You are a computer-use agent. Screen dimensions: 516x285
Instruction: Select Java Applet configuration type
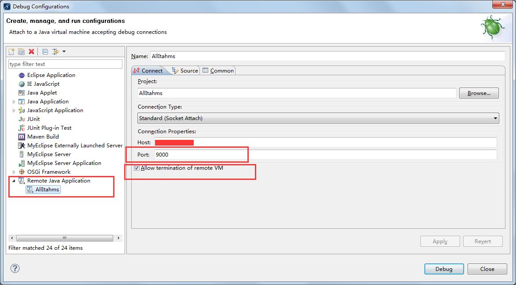(42, 93)
